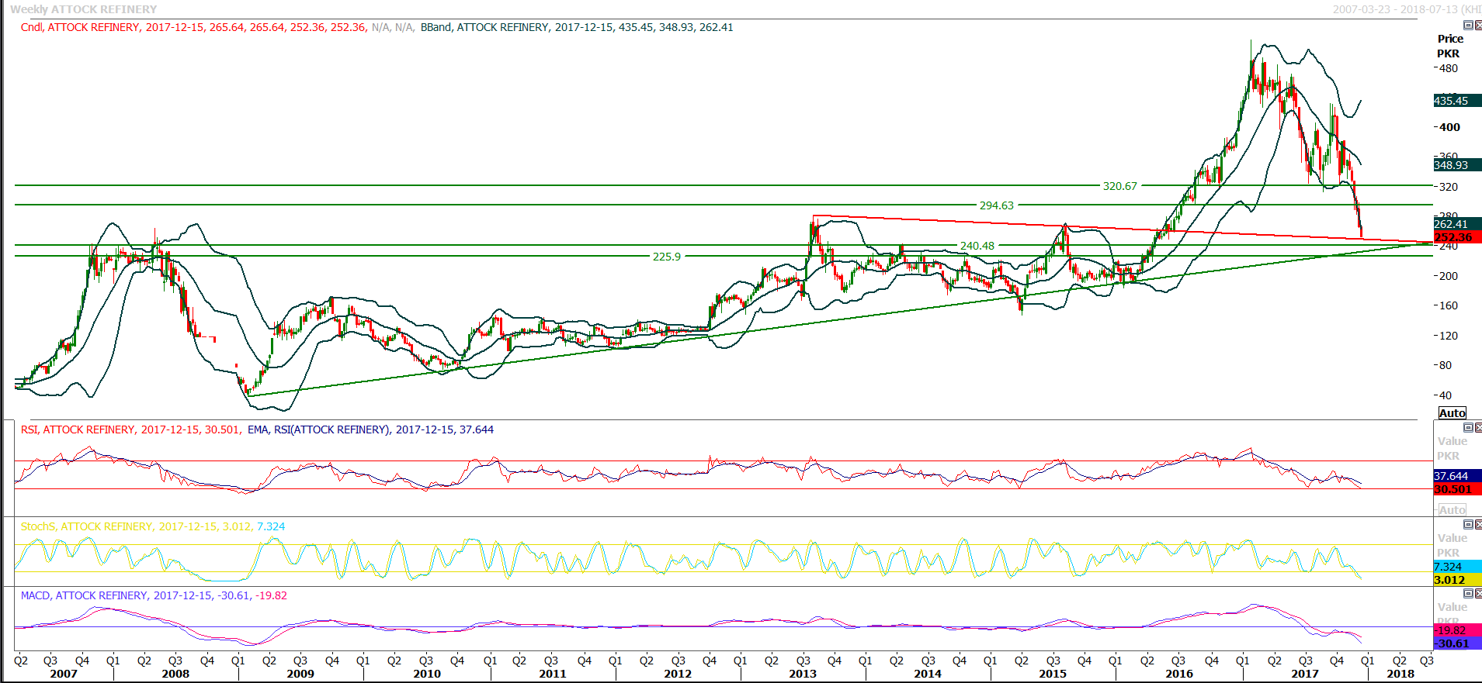Click the Weekly ATTOCK REFINERY chart title

point(84,9)
